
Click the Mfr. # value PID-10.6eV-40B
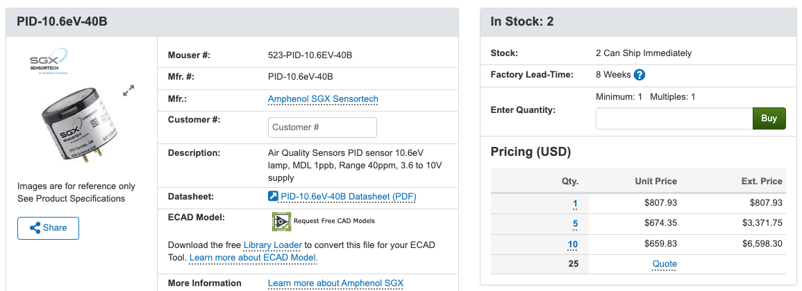pyautogui.click(x=301, y=77)
